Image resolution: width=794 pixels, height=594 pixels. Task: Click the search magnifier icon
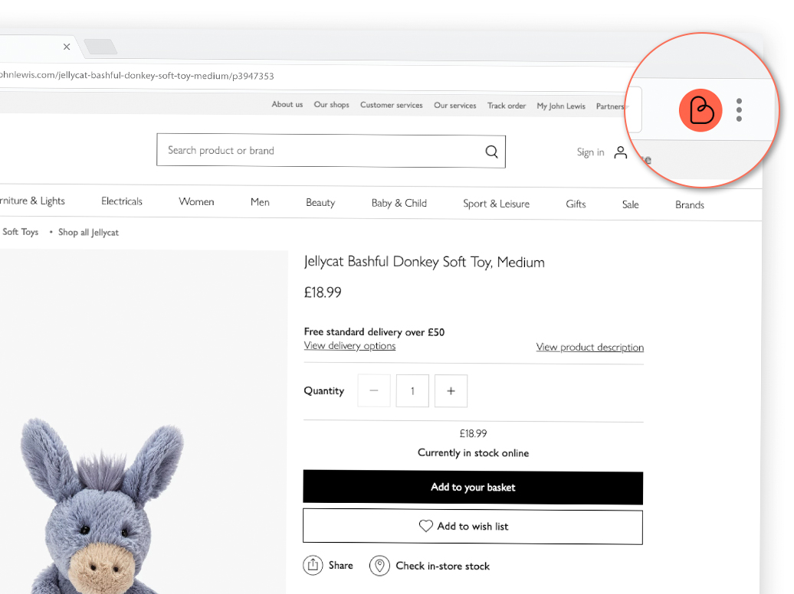[491, 152]
